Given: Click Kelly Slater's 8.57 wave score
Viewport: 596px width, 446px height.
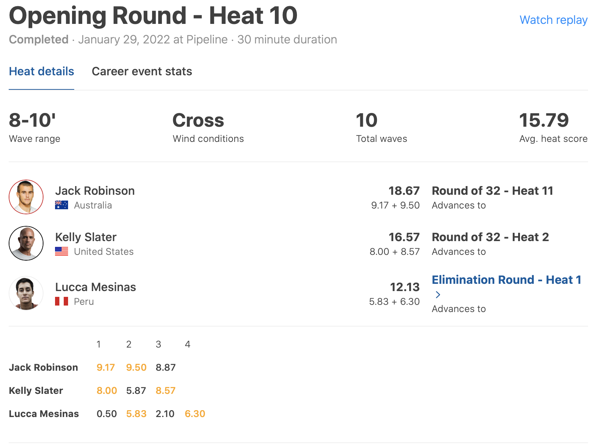Looking at the screenshot, I should click(x=165, y=391).
